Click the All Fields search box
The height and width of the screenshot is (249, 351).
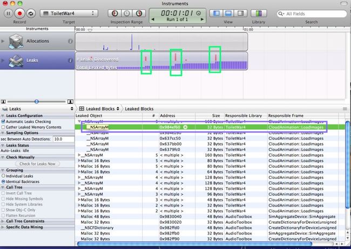pos(312,13)
